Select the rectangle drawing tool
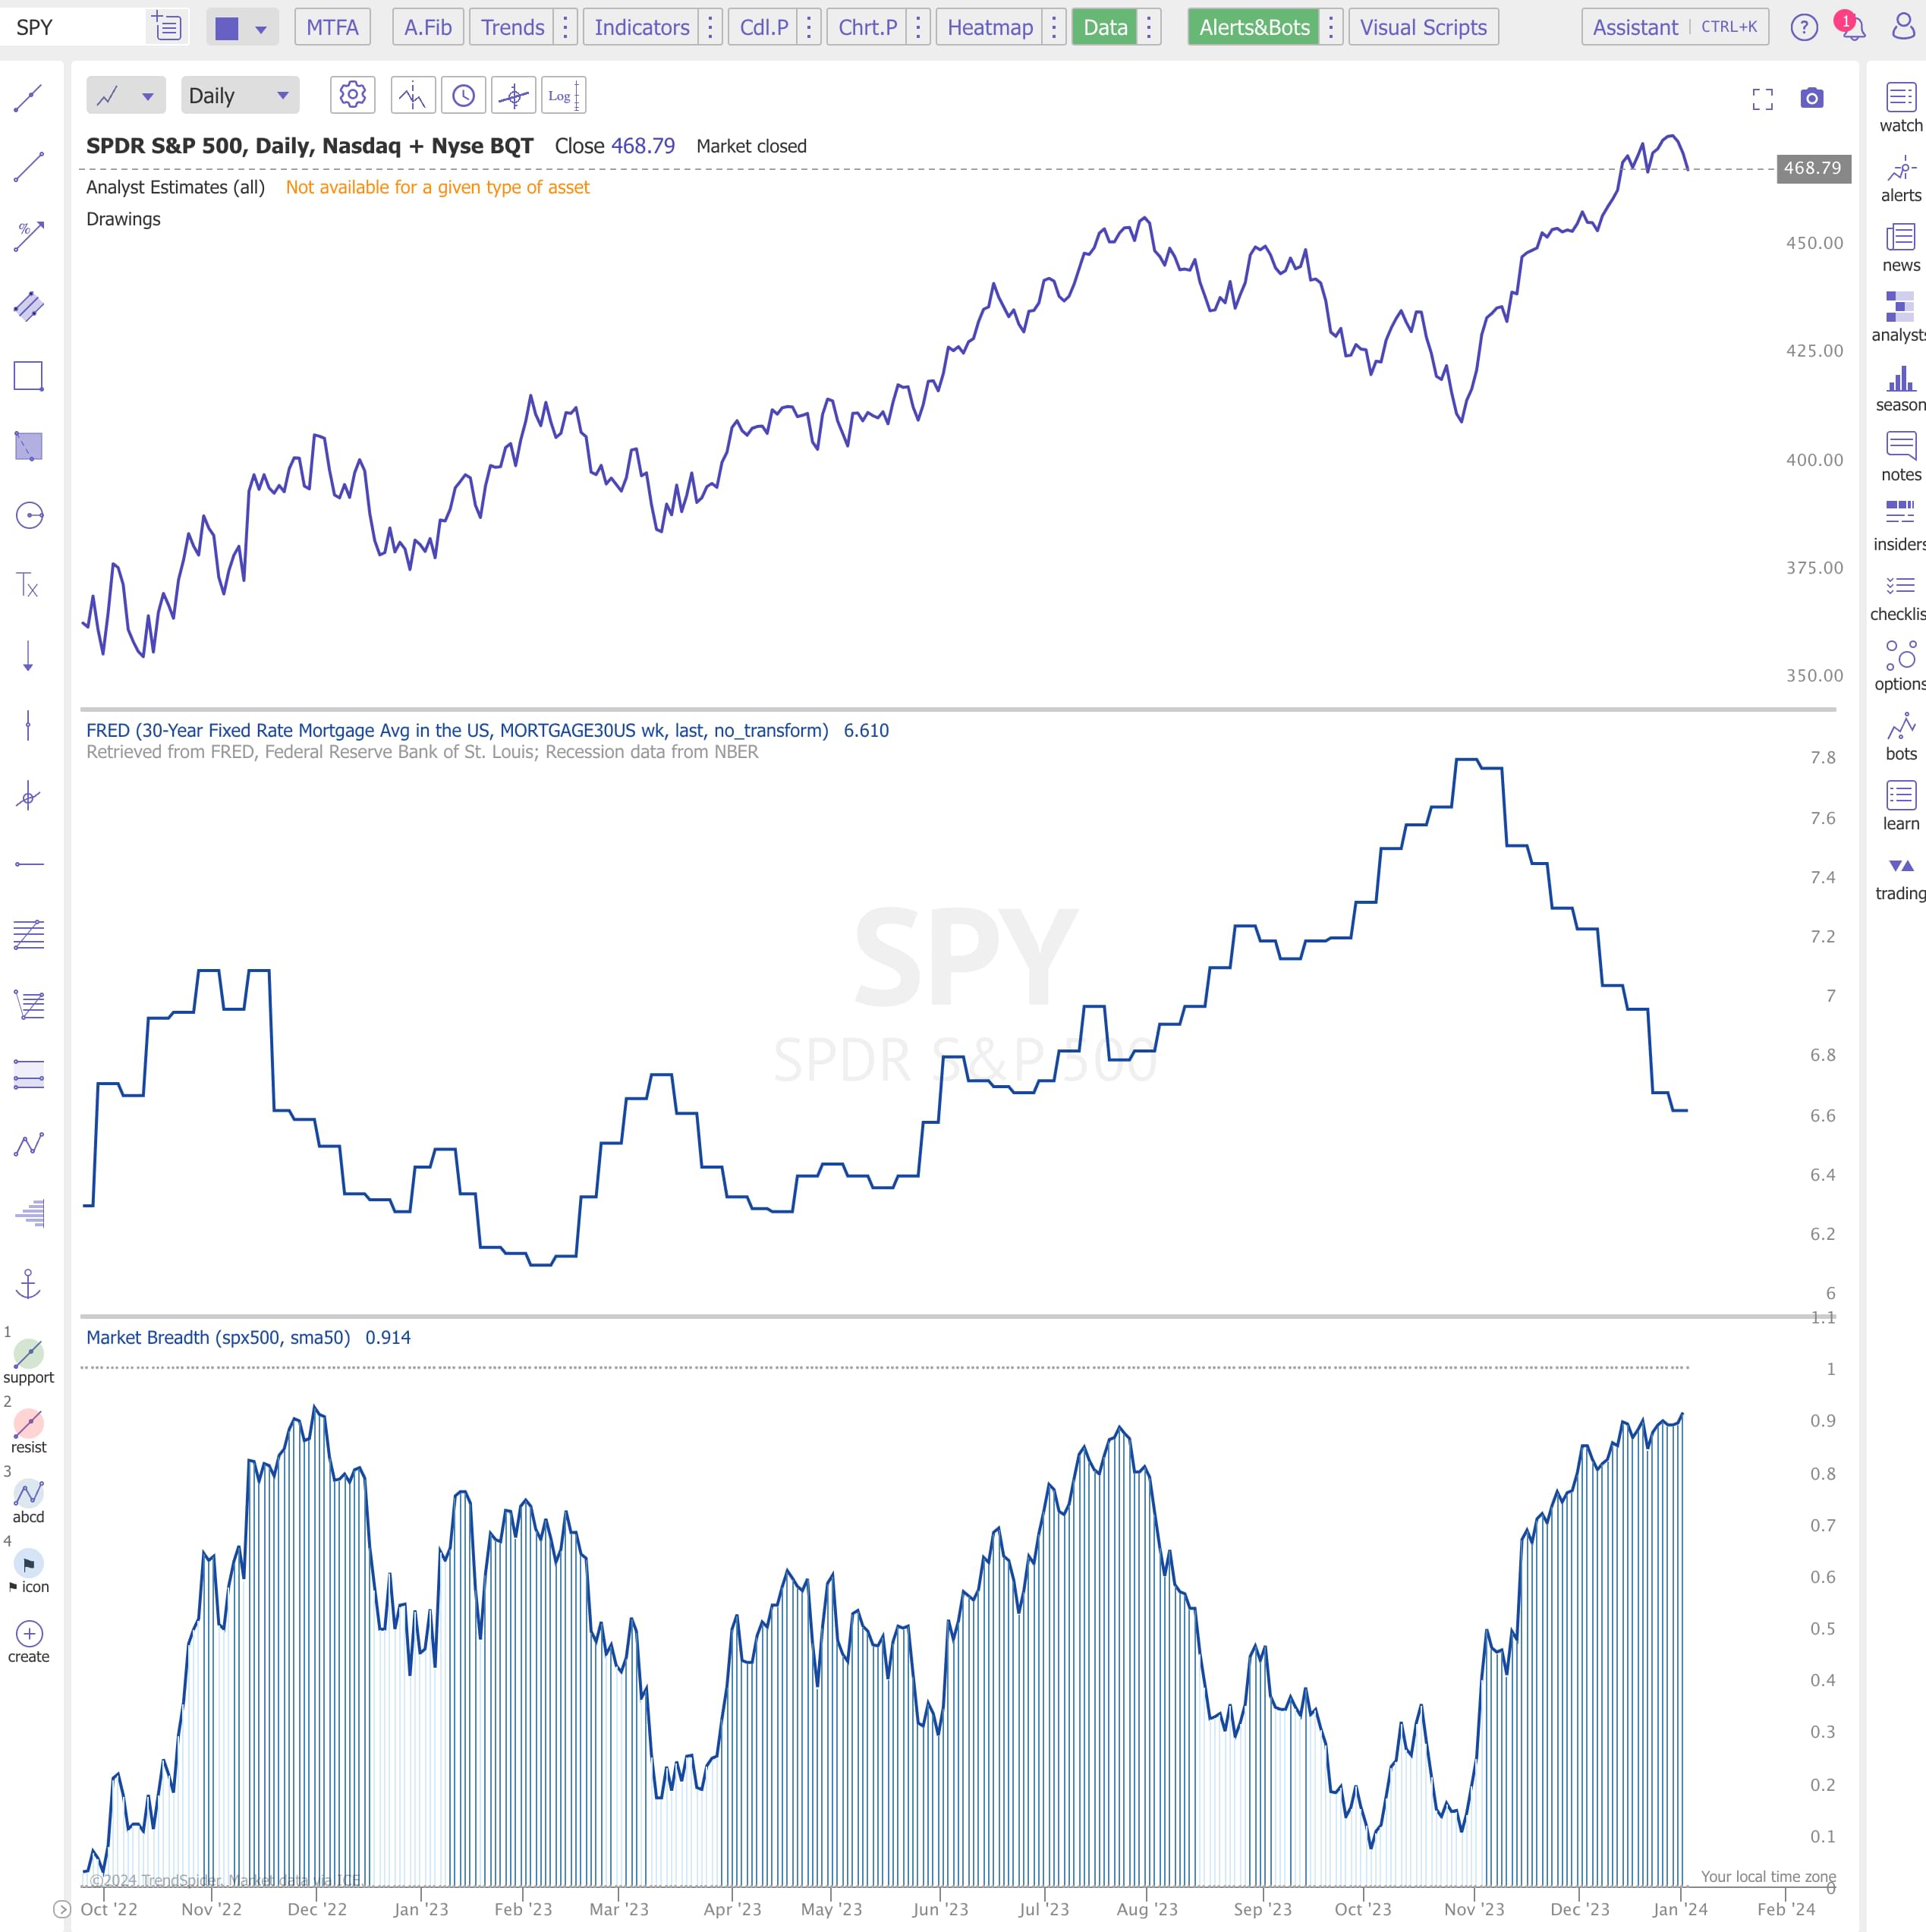1926x1932 pixels. [x=28, y=376]
